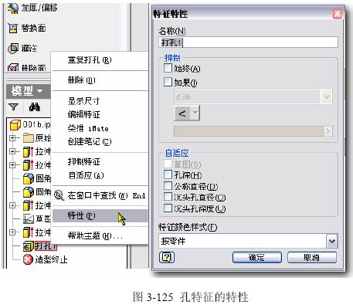
Task: Toggle the 孔深(H) adaptive checkbox
Action: click(x=168, y=174)
